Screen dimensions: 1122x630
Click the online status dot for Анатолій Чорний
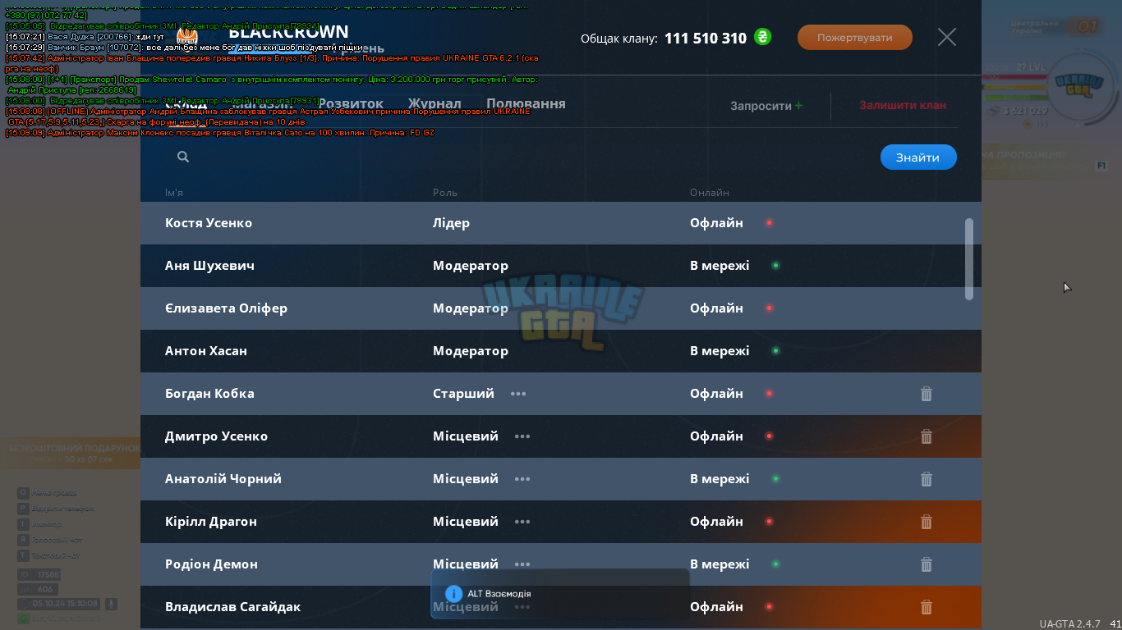(x=775, y=479)
